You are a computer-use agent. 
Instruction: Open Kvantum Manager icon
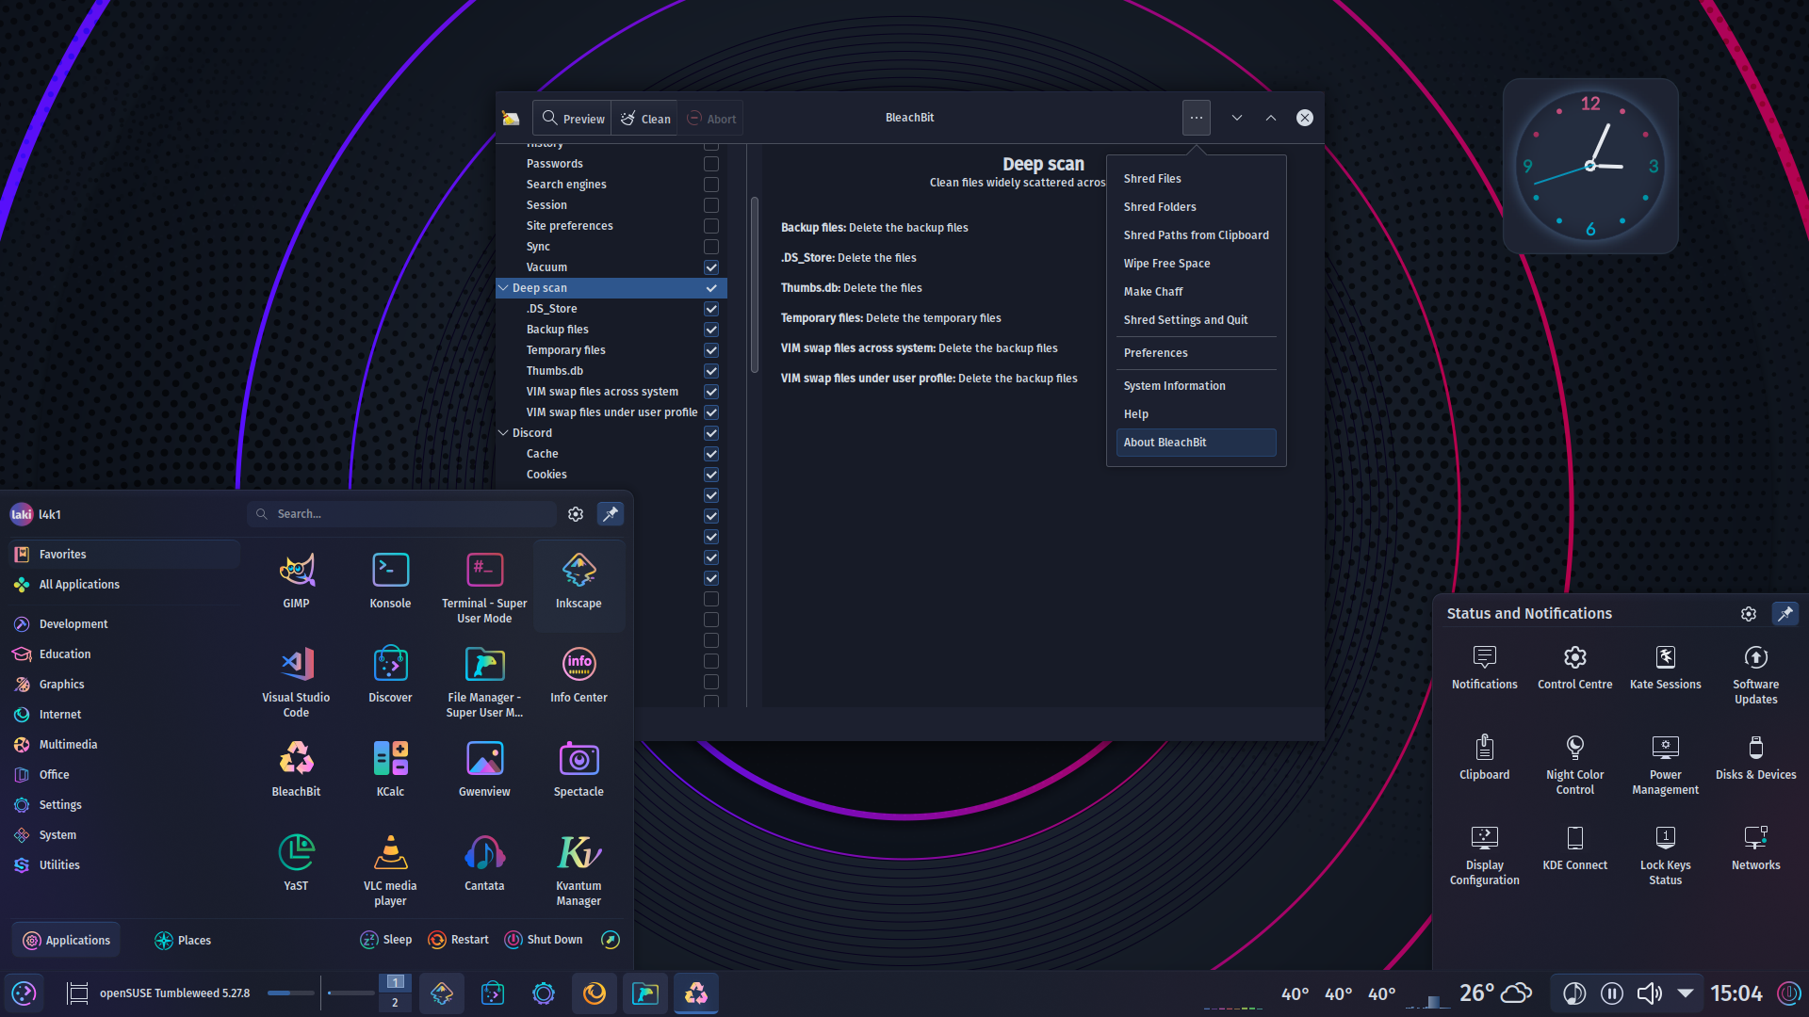(x=579, y=870)
